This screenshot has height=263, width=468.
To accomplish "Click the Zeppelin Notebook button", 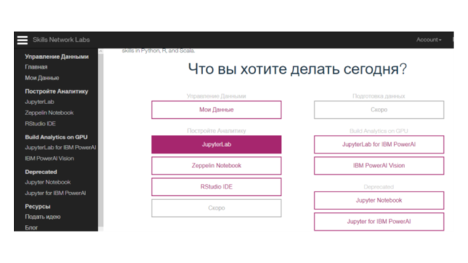I will (x=216, y=166).
